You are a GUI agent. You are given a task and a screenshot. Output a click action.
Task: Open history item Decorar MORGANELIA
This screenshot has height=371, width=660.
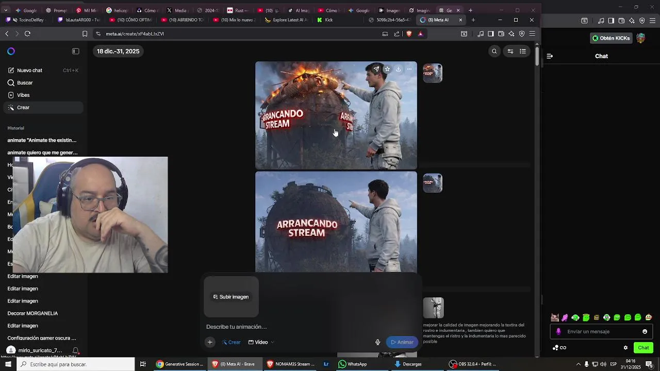pos(32,313)
